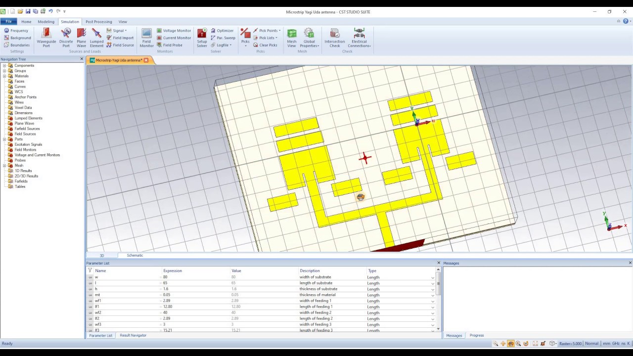Screen dimensions: 633x356
Task: Click the Open folder icon in quick access toolbar
Action: (20, 11)
